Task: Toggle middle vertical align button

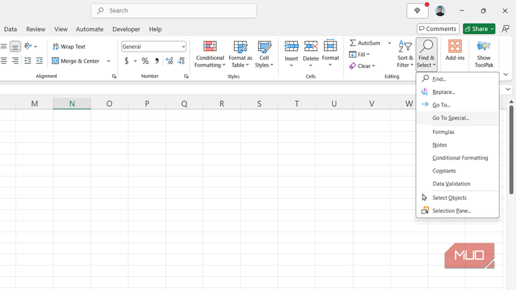Action: click(x=3, y=46)
